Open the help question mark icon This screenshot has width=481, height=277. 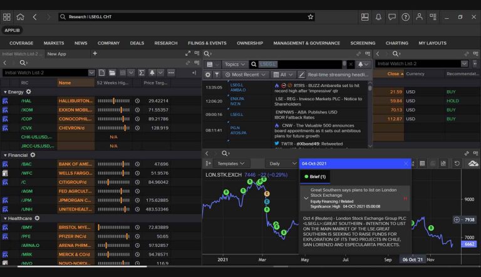pos(406,17)
